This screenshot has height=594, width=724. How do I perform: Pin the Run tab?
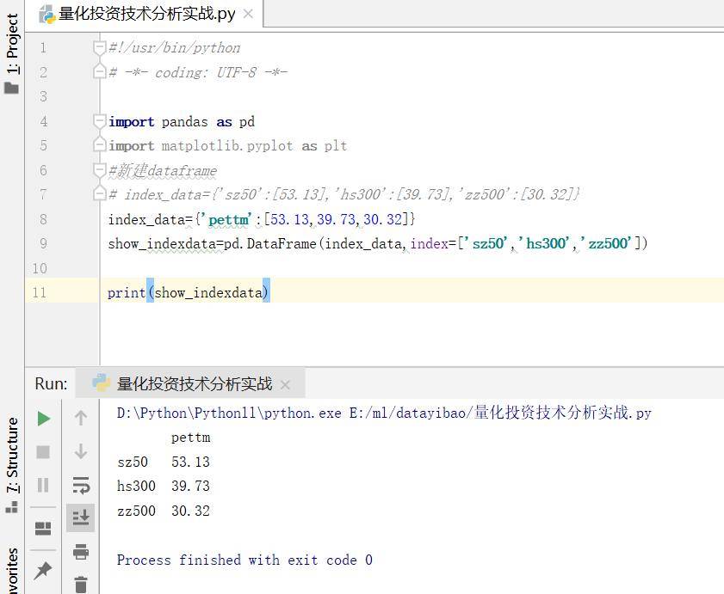[x=43, y=571]
